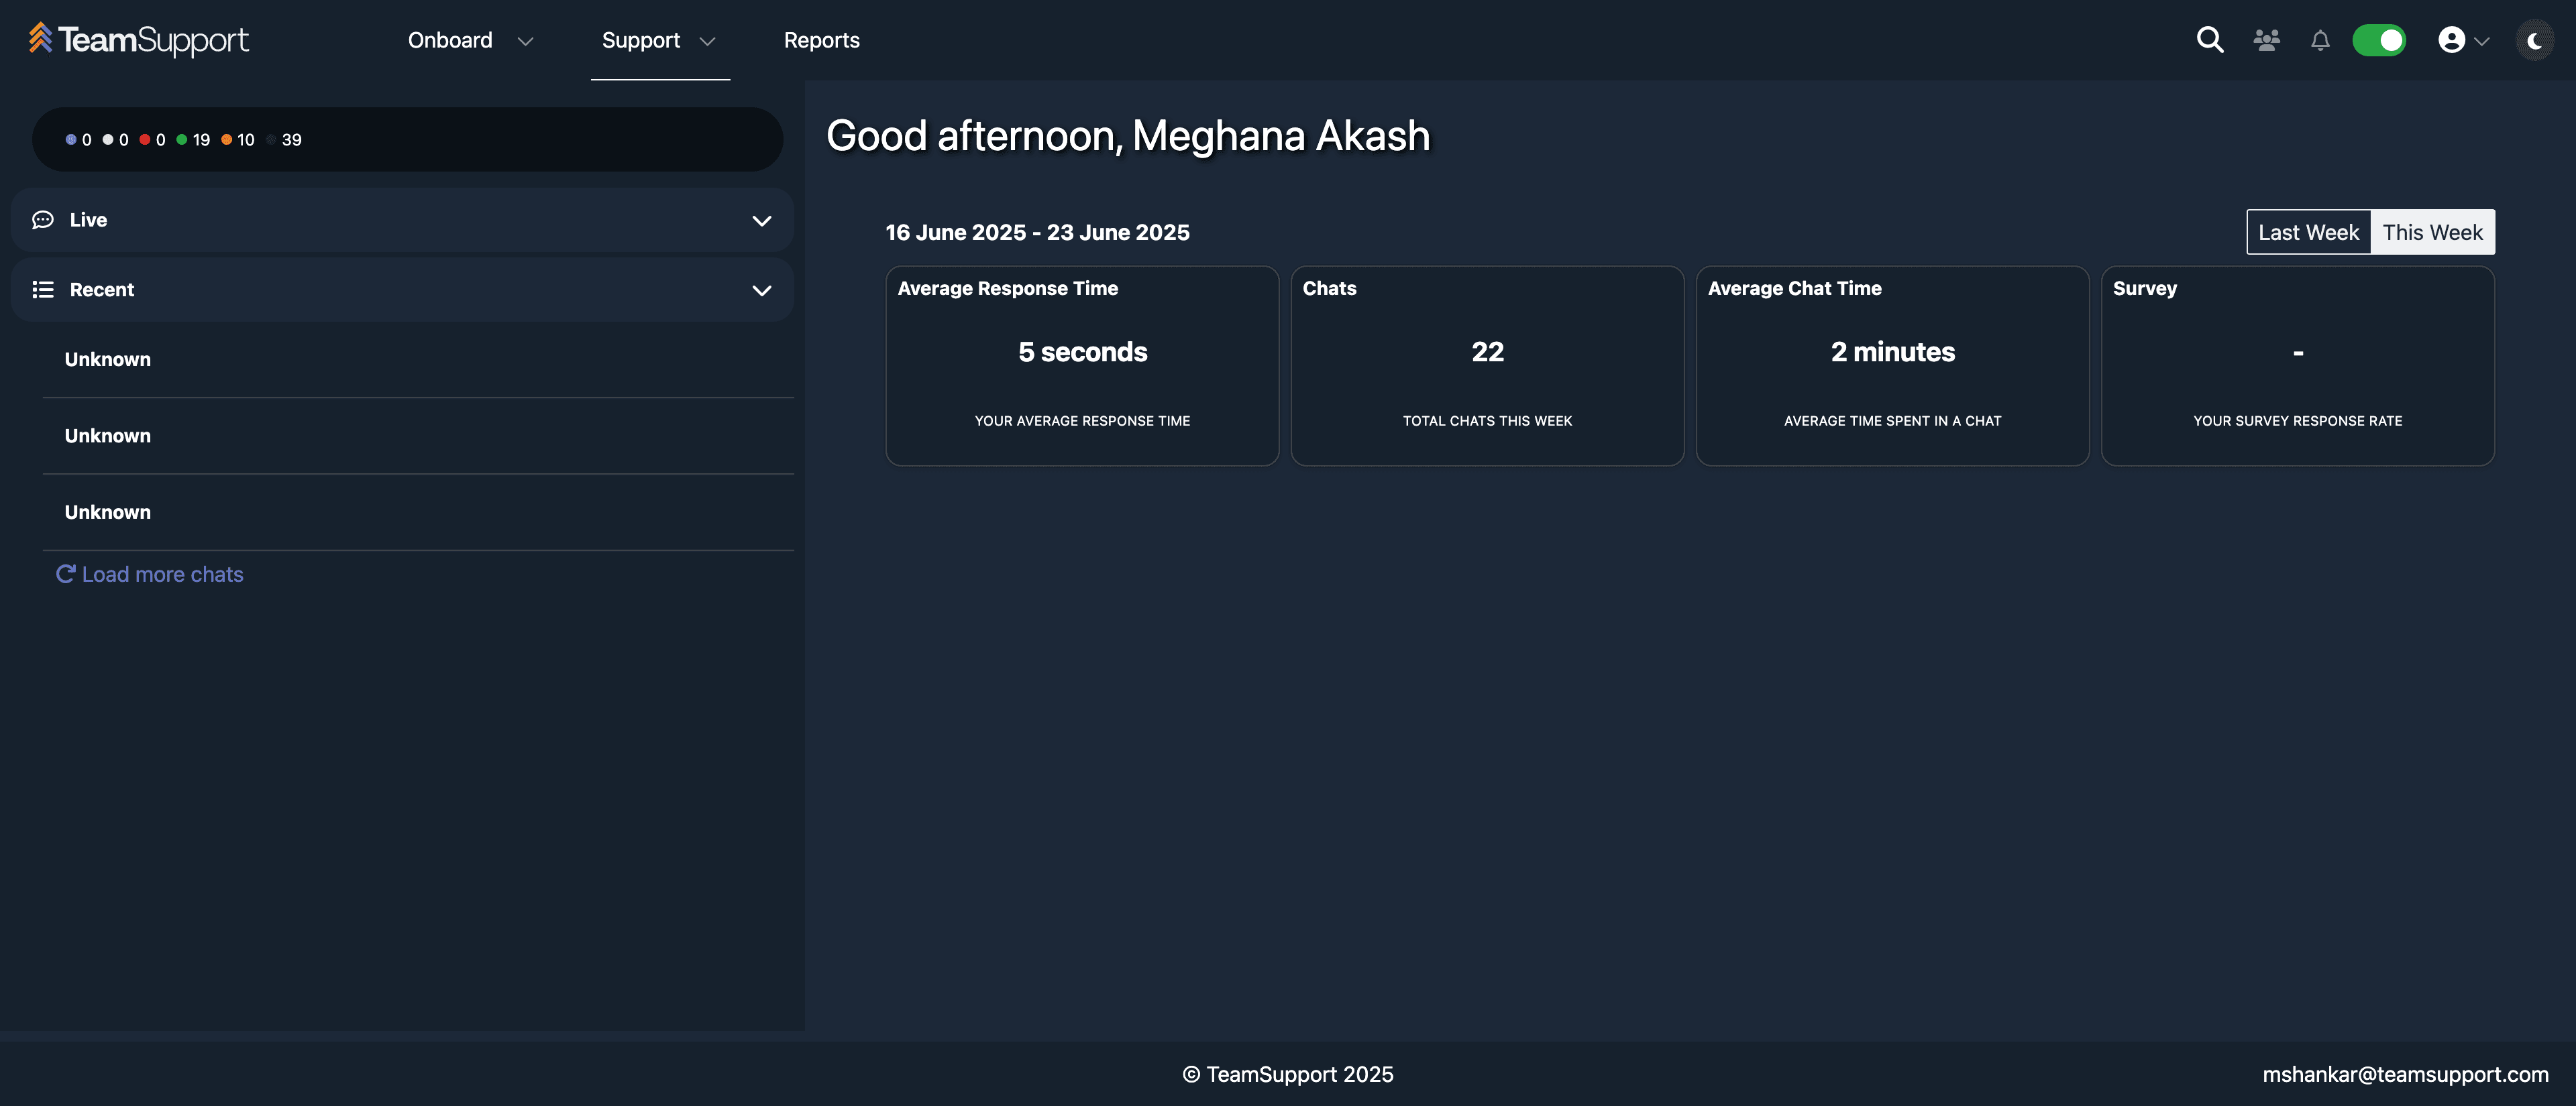Image resolution: width=2576 pixels, height=1106 pixels.
Task: Collapse the Recent section chevron
Action: tap(761, 290)
